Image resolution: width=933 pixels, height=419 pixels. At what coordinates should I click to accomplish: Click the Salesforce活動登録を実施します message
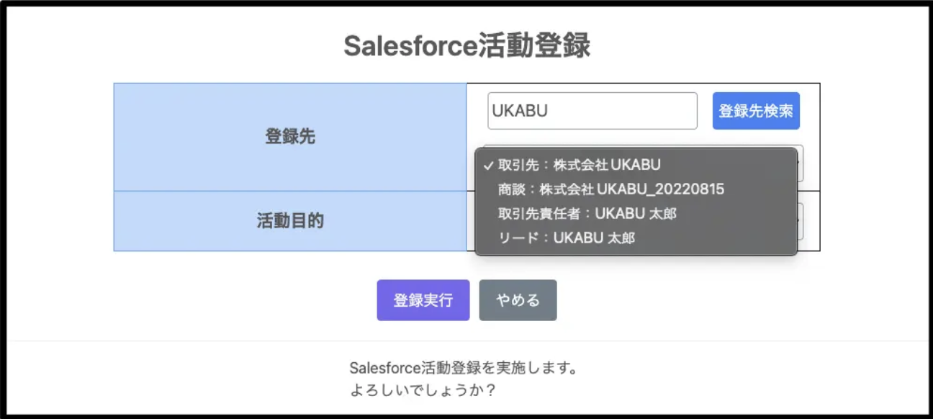tap(466, 366)
